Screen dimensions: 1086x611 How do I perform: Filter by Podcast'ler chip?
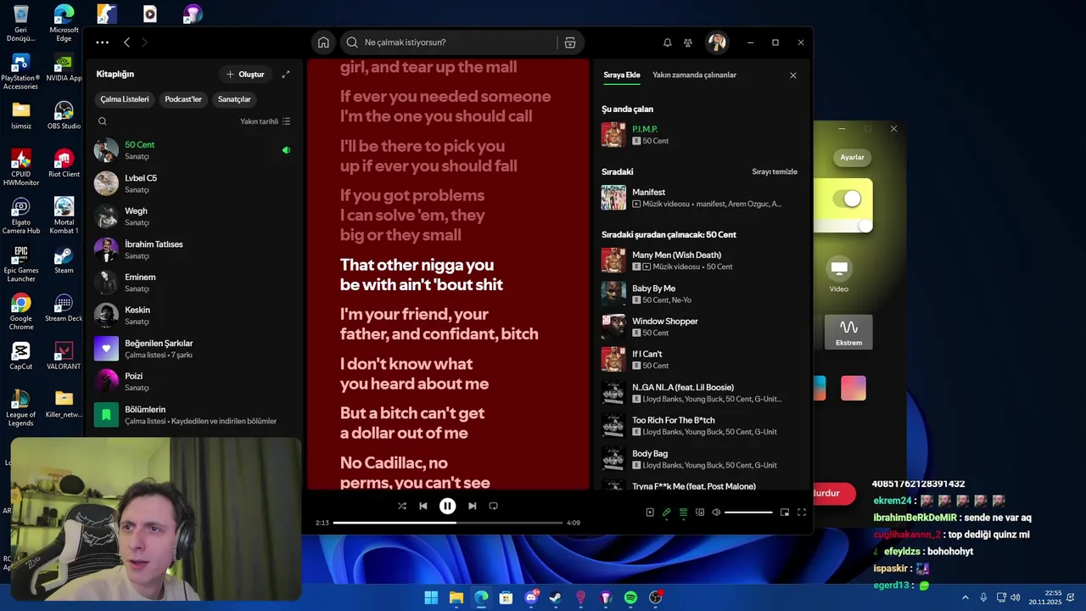[183, 99]
